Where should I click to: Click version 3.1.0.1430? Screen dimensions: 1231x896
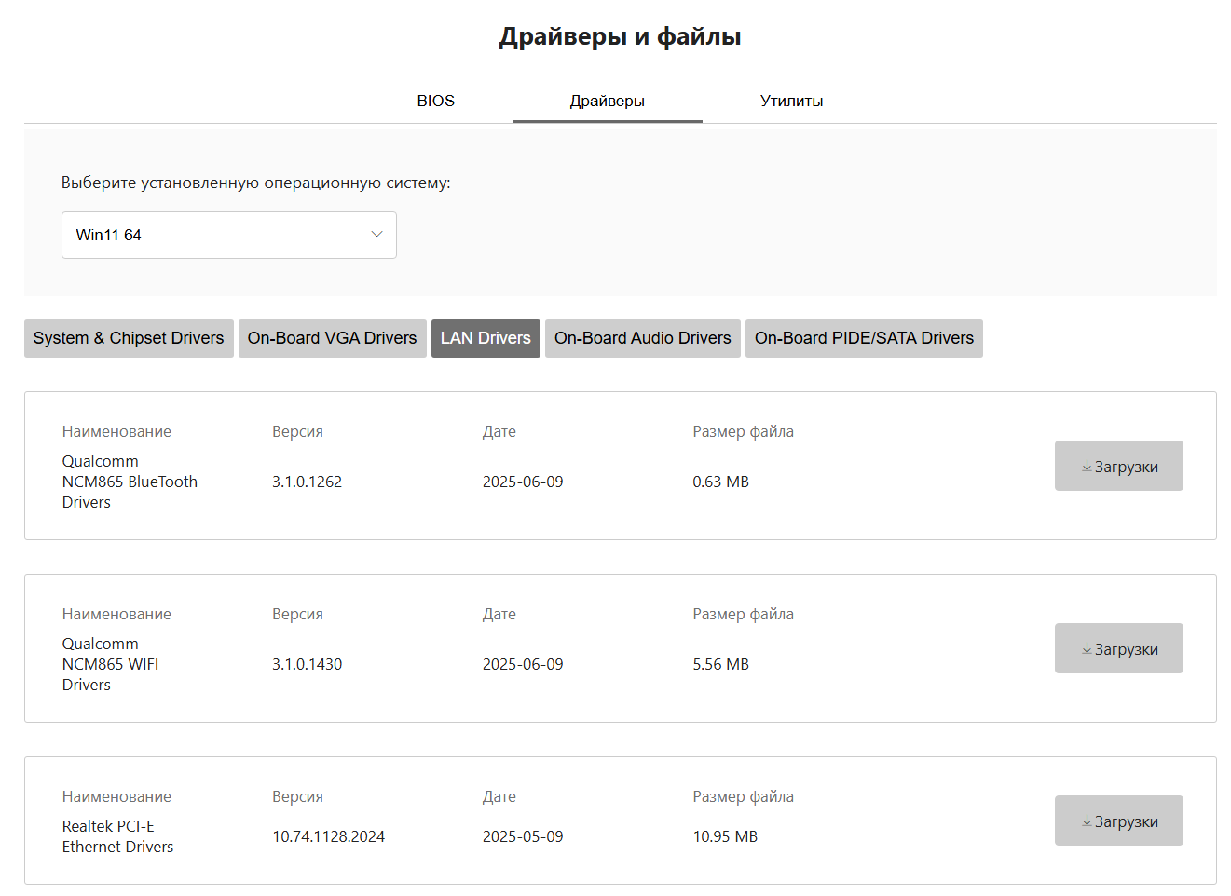(x=307, y=664)
